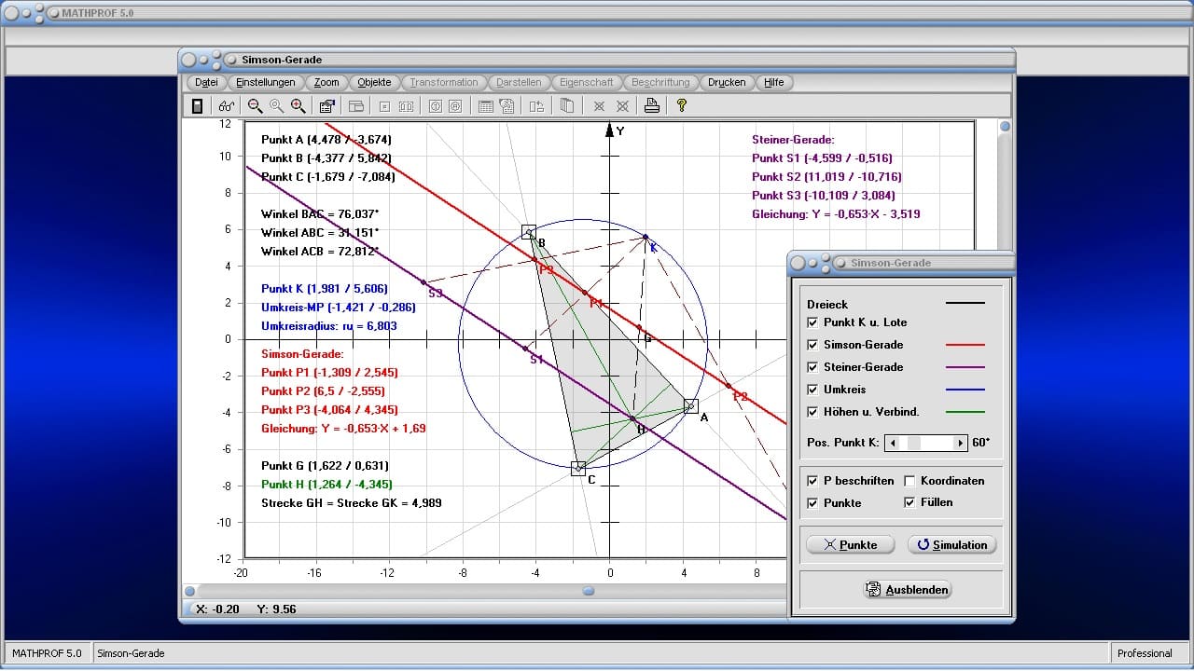Click the first crossed points toolbar icon
Image resolution: width=1194 pixels, height=671 pixels.
pos(599,106)
